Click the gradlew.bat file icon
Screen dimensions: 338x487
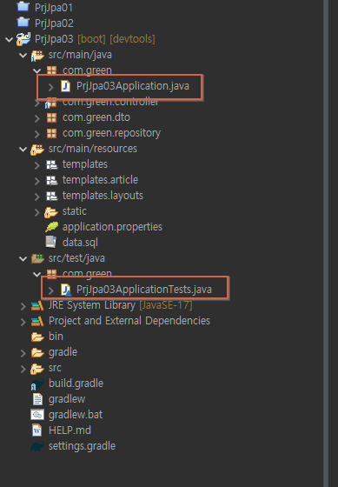[x=37, y=415]
